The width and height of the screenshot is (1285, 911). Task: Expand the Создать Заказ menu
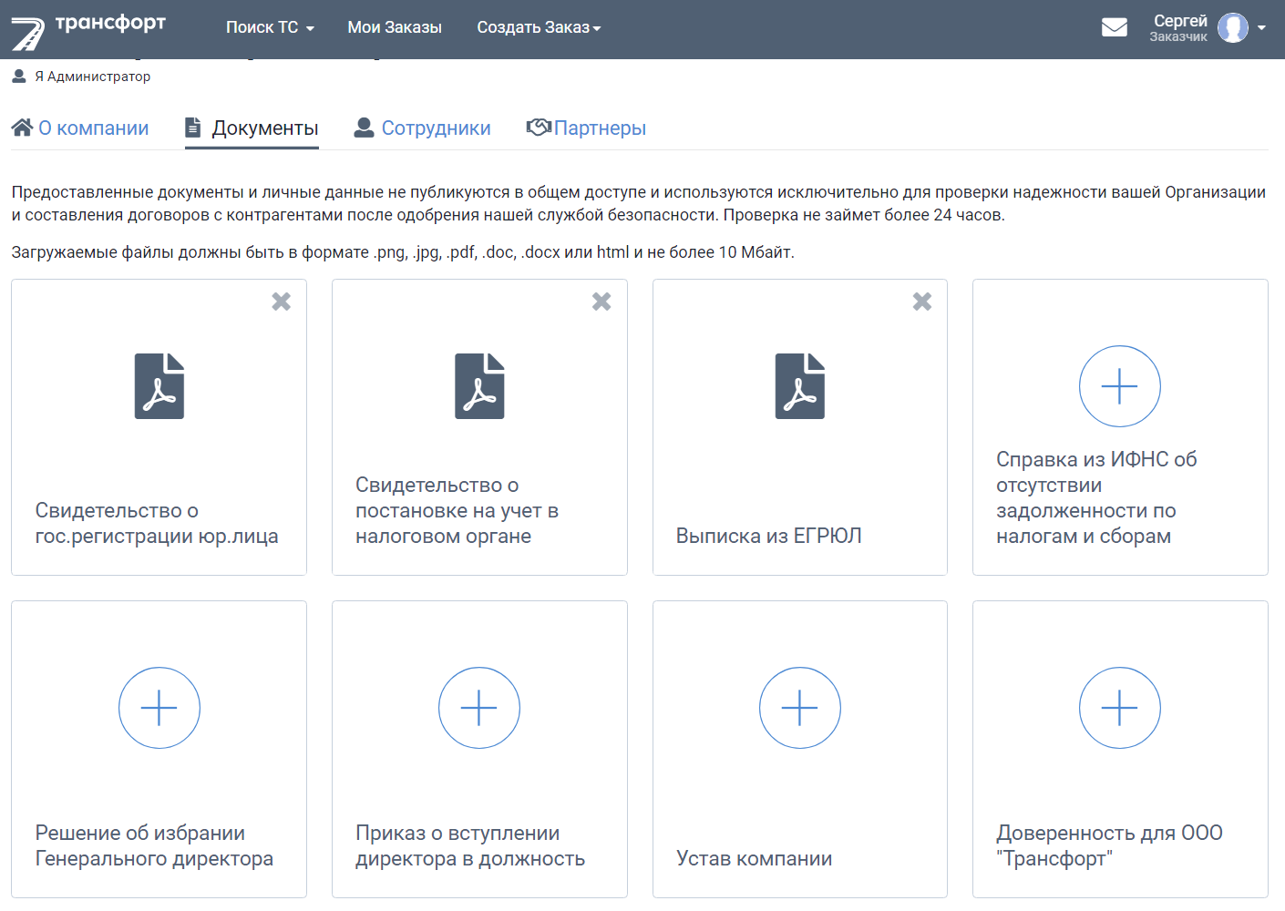coord(539,27)
